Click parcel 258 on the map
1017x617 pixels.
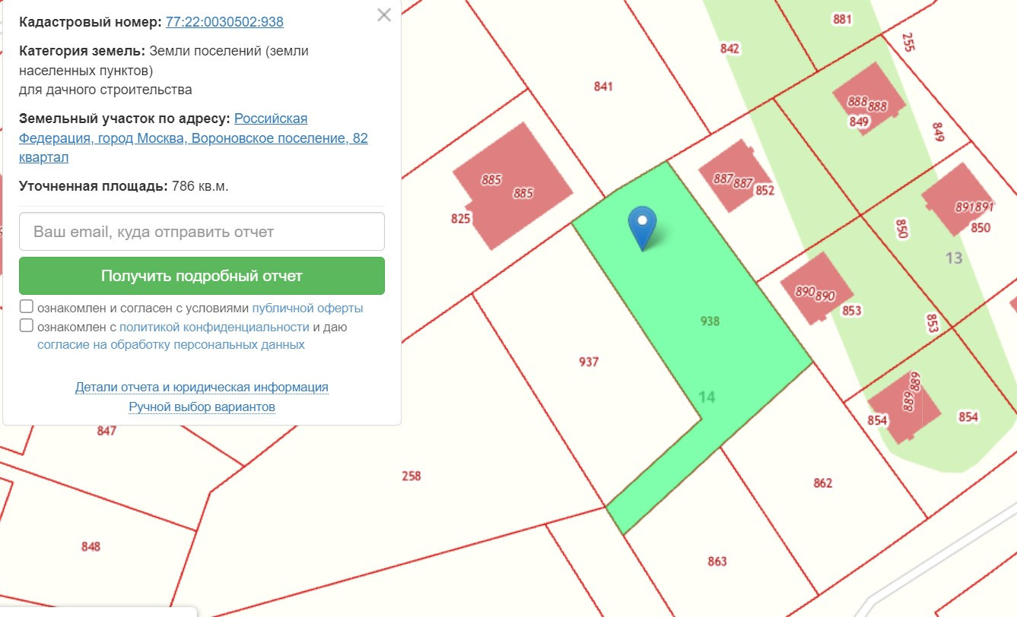coord(411,476)
